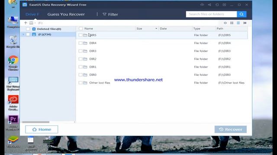Select the DIR3 row name
The width and height of the screenshot is (277, 155).
point(93,51)
